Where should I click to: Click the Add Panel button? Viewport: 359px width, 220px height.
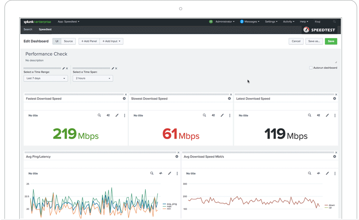click(89, 41)
